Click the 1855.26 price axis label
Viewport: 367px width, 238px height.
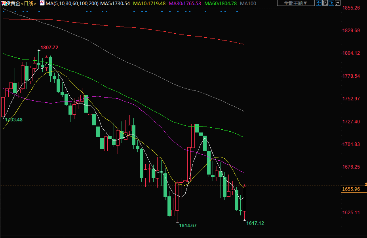pyautogui.click(x=351, y=8)
